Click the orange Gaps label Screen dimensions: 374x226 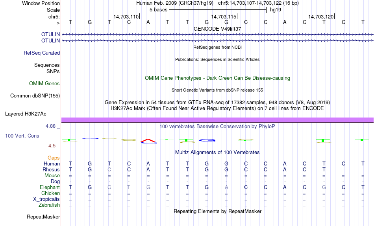coord(54,158)
